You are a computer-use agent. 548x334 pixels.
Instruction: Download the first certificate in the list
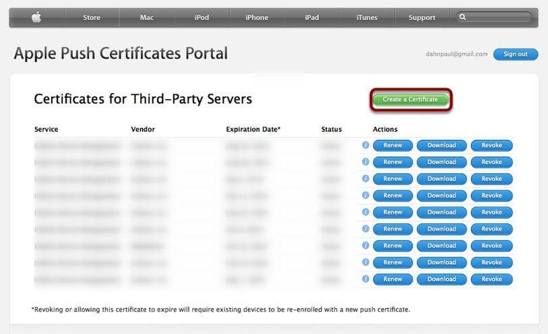point(442,145)
